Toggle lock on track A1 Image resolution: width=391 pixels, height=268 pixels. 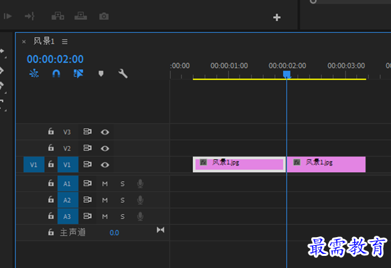coord(51,183)
